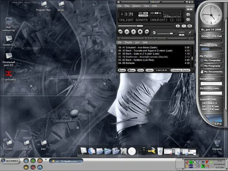Click the Manage Playlist button
The image size is (228, 171).
pyautogui.click(x=180, y=70)
